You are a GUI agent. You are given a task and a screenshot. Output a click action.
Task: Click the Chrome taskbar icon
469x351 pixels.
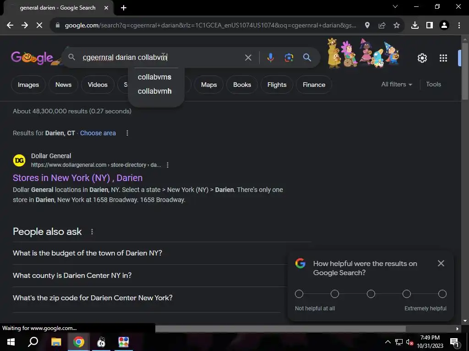click(x=78, y=342)
